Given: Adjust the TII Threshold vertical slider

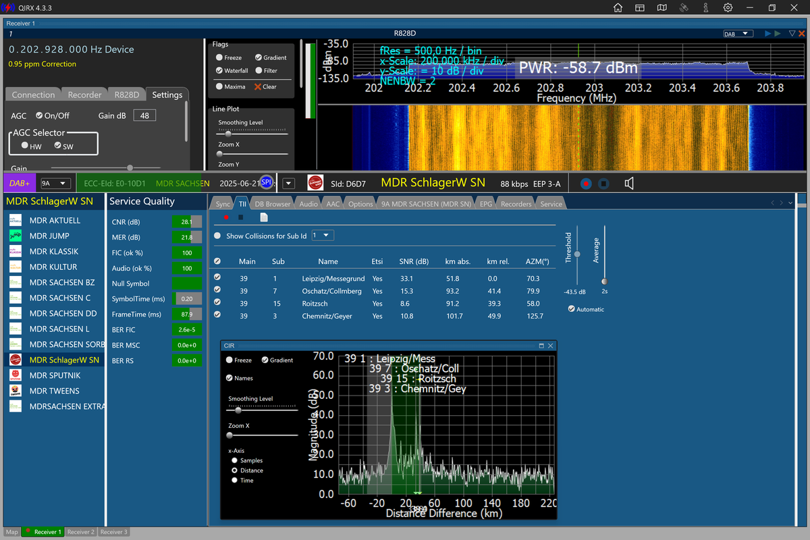Looking at the screenshot, I should 577,253.
